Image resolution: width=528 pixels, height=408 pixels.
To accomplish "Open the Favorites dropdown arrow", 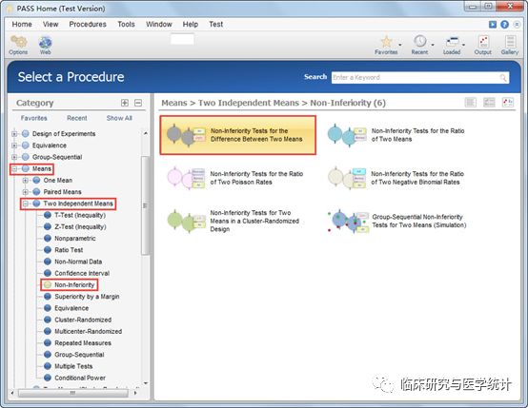I will [400, 45].
